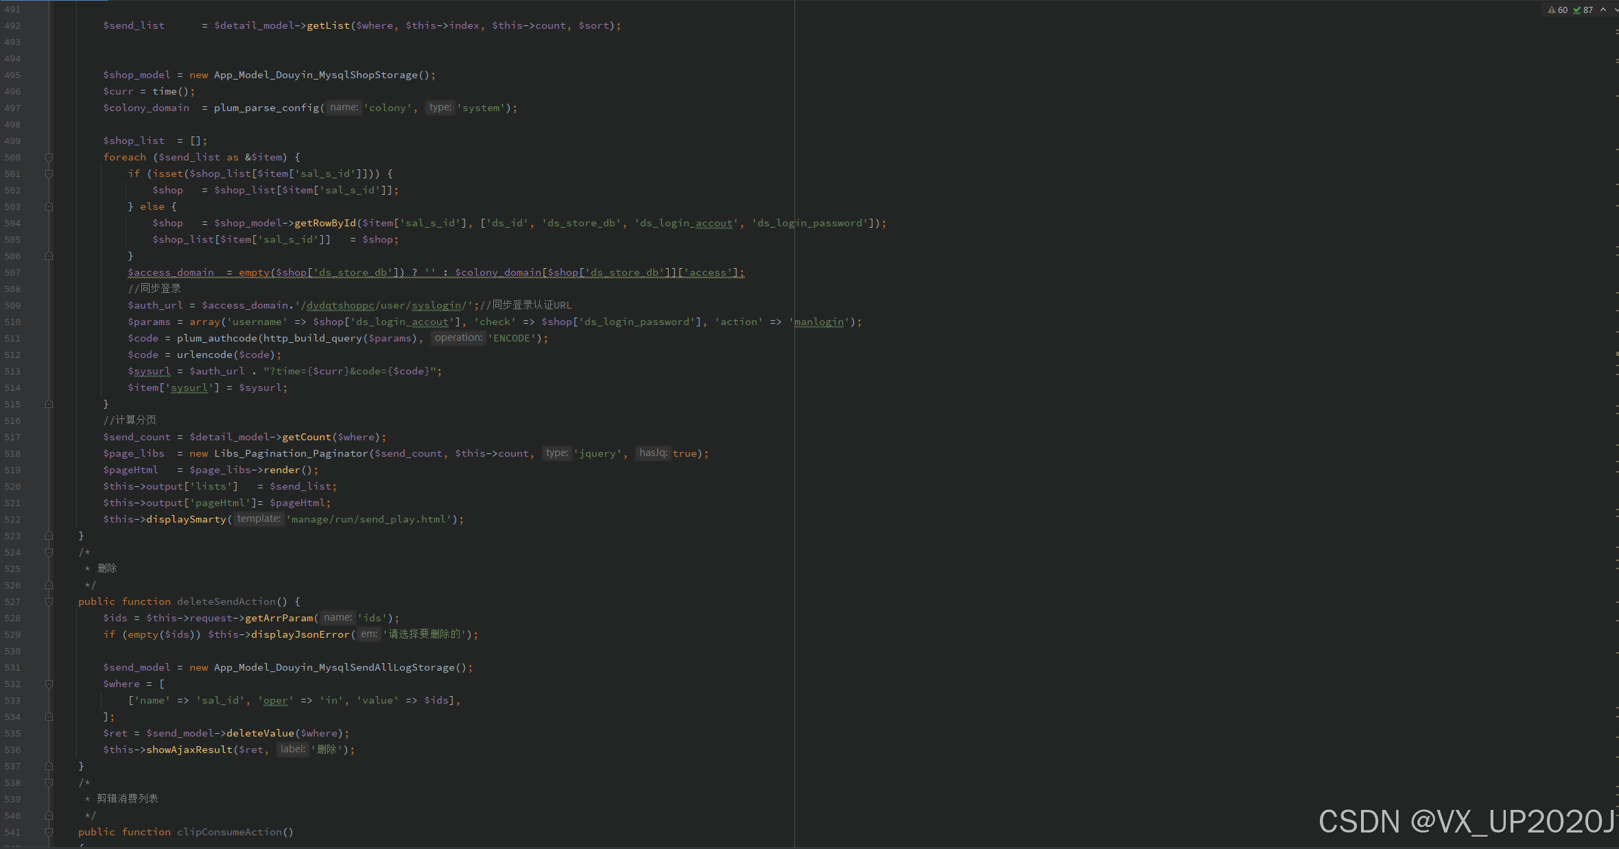Collapse the $where array at line 532
Viewport: 1619px width, 849px height.
coord(49,684)
